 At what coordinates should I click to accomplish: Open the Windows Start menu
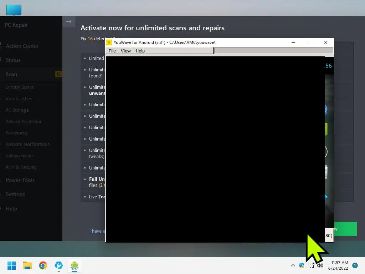point(12,265)
